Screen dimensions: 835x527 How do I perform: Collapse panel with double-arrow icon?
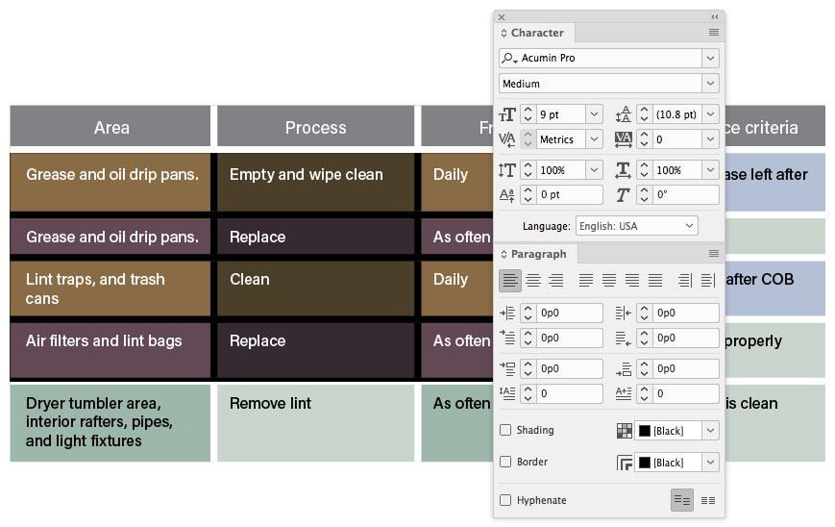pyautogui.click(x=715, y=17)
